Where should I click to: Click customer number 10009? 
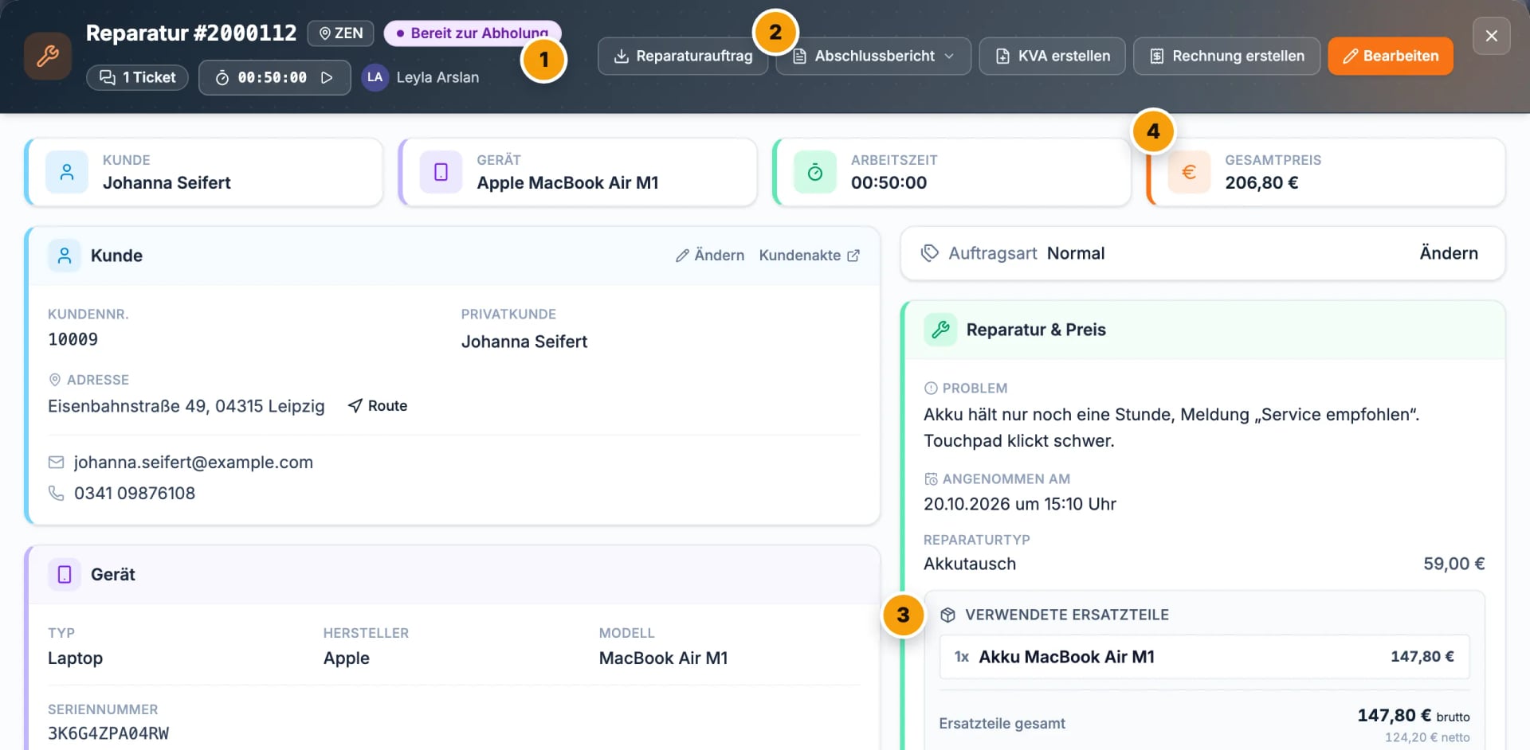pyautogui.click(x=73, y=339)
